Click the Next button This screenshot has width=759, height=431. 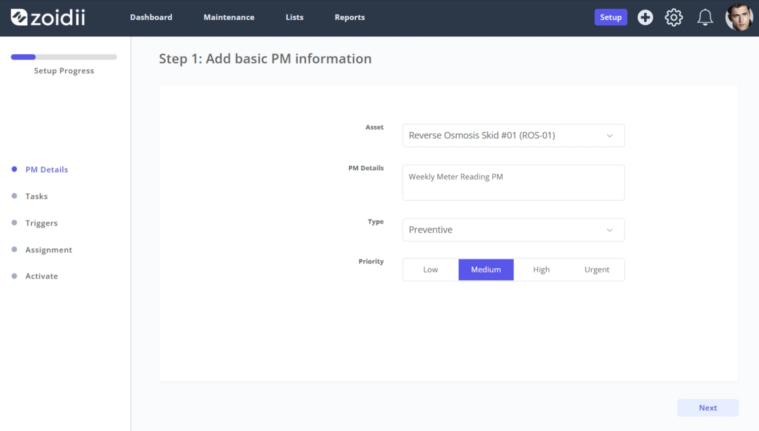(x=707, y=408)
